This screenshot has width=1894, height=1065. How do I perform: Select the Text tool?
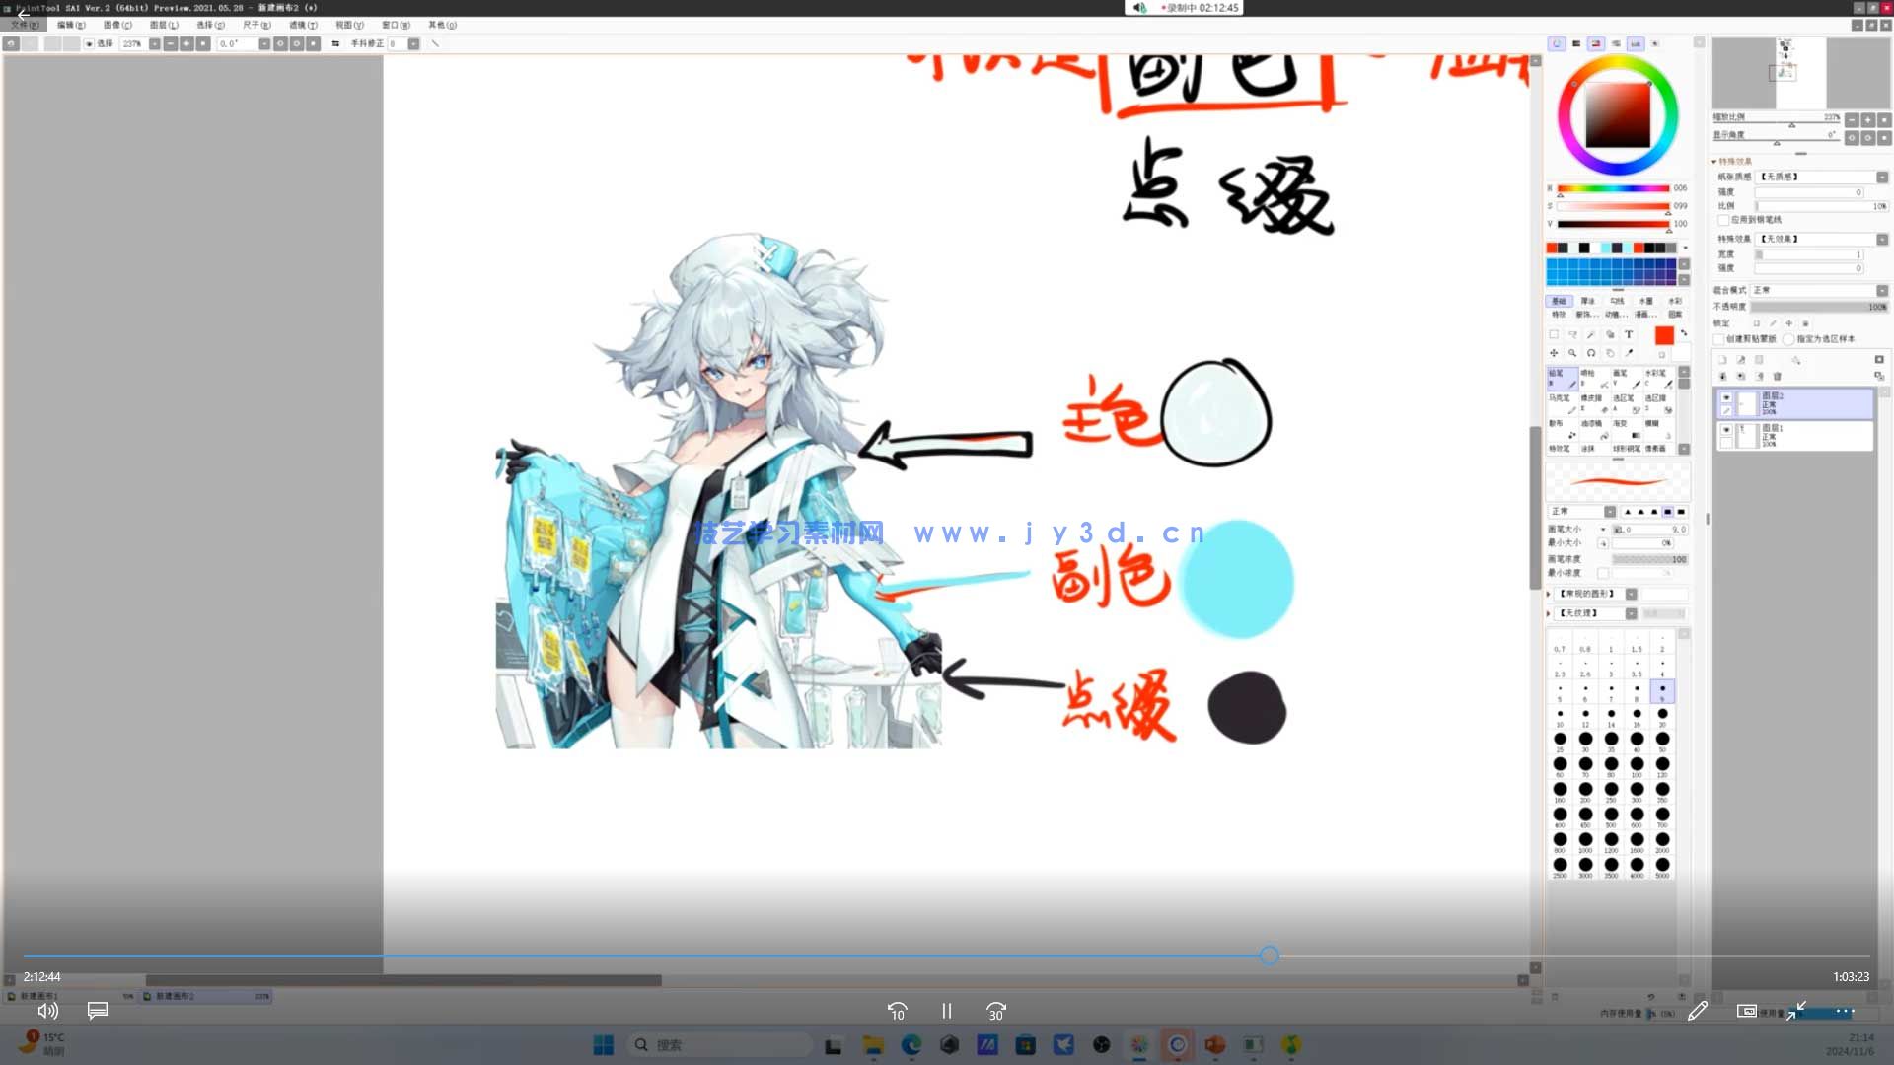[x=1629, y=335]
